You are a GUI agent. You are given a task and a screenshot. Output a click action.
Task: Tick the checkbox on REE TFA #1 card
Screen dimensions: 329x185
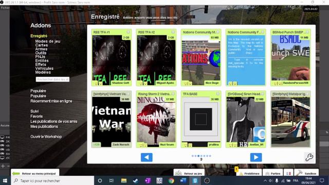128,32
